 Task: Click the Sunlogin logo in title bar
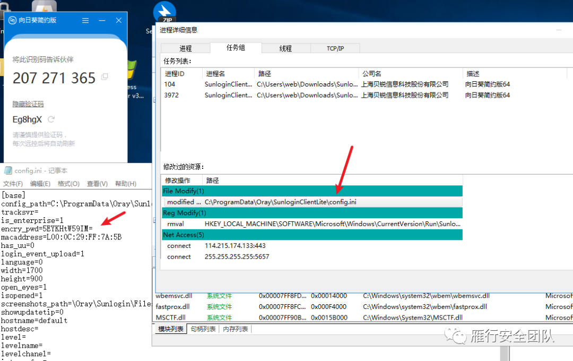click(x=12, y=20)
